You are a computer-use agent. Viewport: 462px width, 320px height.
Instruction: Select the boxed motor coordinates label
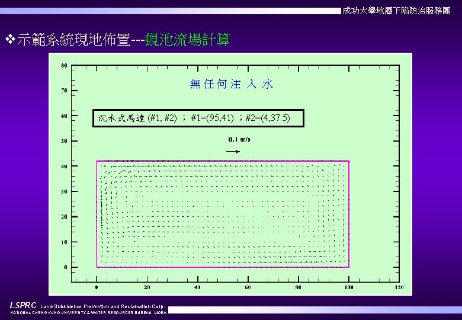[x=198, y=118]
